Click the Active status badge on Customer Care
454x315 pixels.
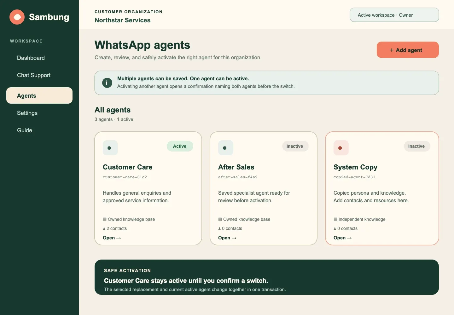(x=180, y=146)
